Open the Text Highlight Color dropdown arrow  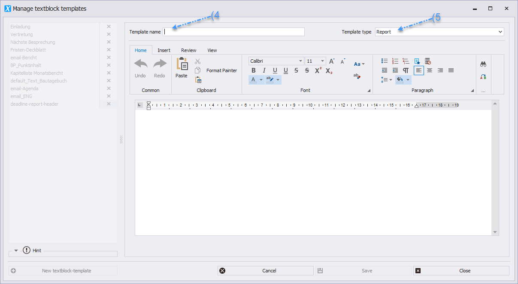[278, 80]
